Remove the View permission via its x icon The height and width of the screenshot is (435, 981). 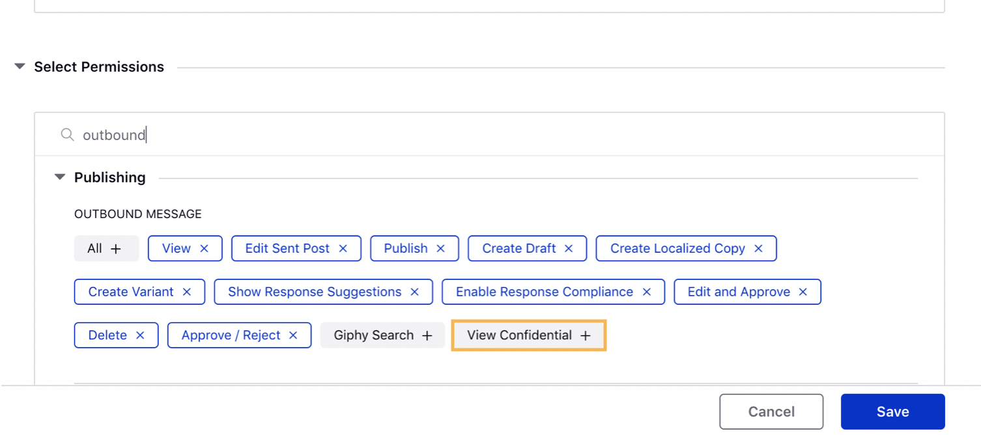204,249
